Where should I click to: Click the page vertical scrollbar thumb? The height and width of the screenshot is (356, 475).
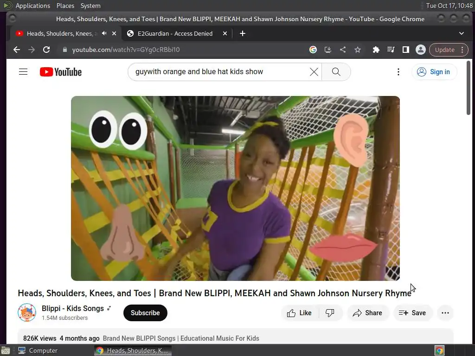point(469,88)
